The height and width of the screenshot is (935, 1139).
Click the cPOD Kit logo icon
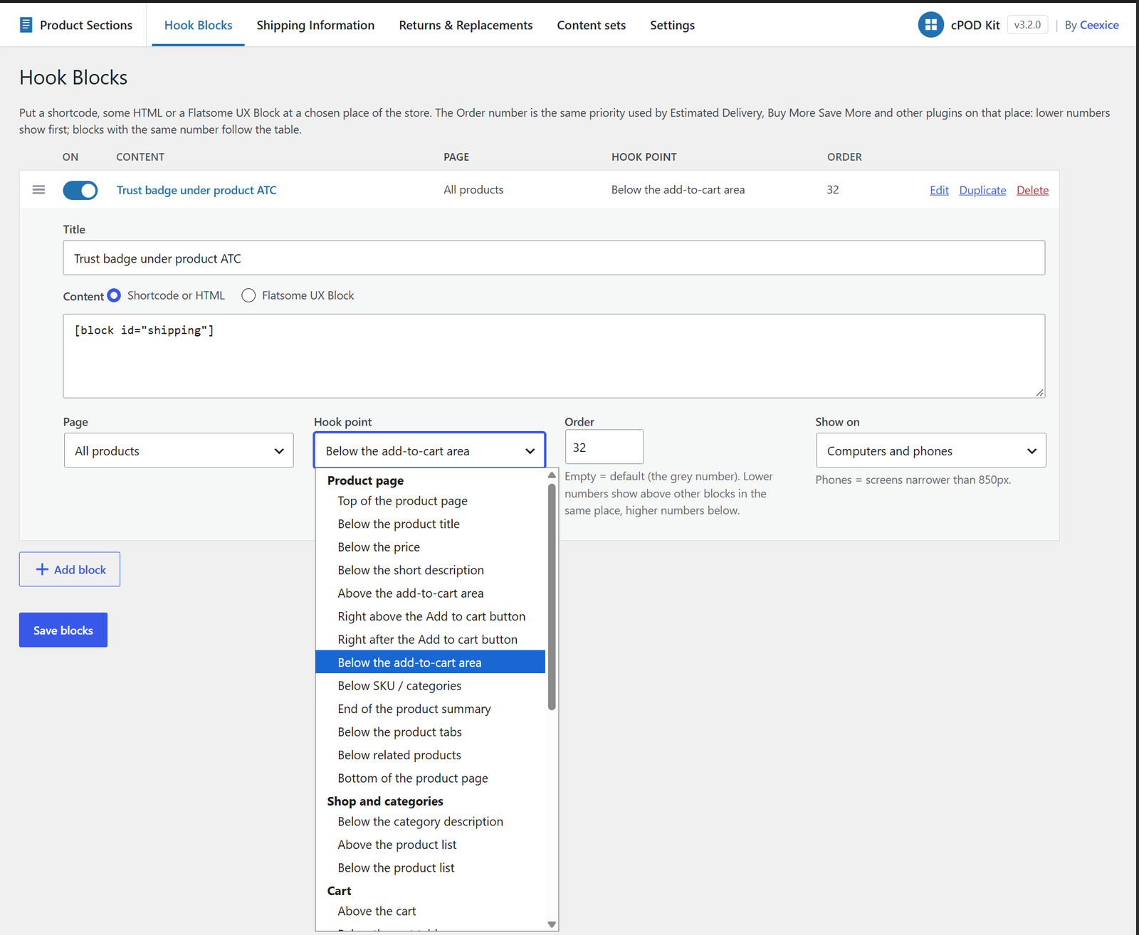pyautogui.click(x=930, y=25)
